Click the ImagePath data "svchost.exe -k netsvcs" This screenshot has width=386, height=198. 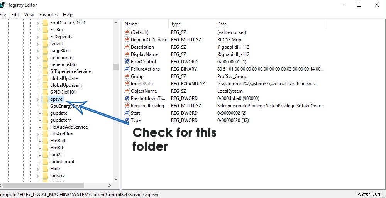(293, 84)
